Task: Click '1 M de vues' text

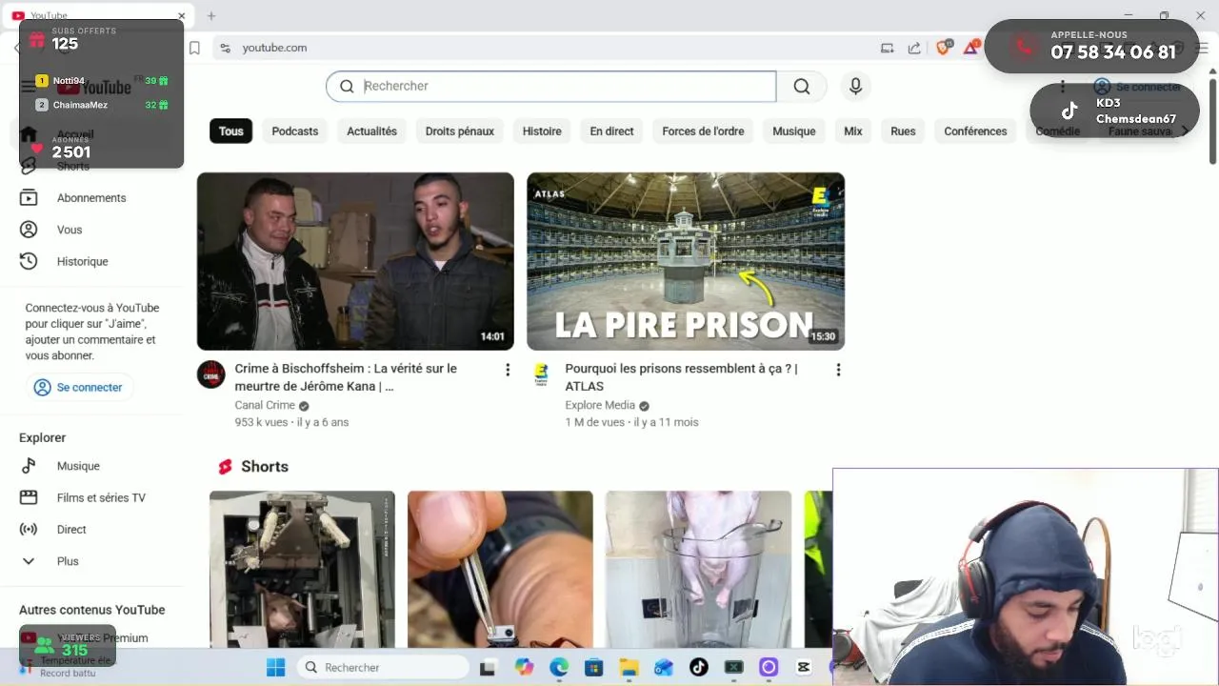Action: pyautogui.click(x=595, y=422)
